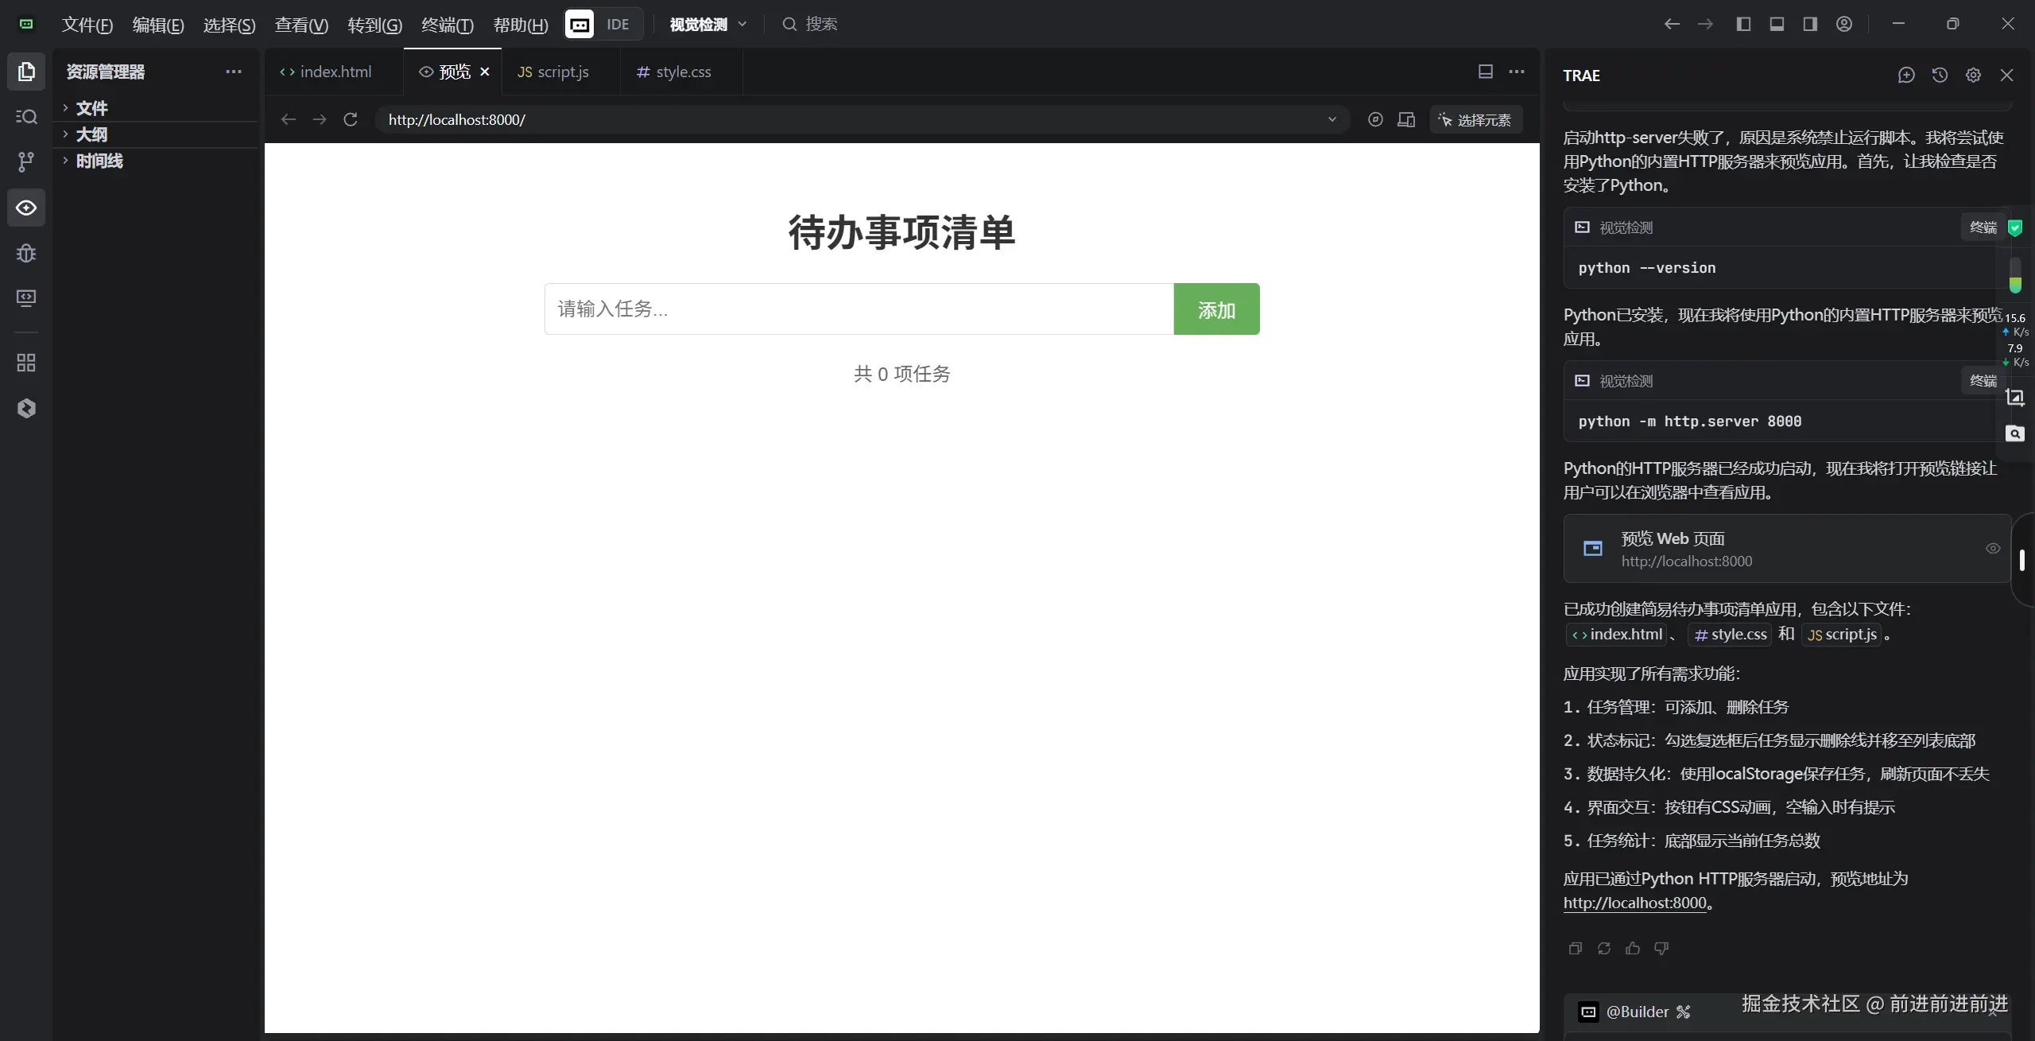Open the 终端(T) menu
This screenshot has height=1041, width=2035.
(447, 25)
